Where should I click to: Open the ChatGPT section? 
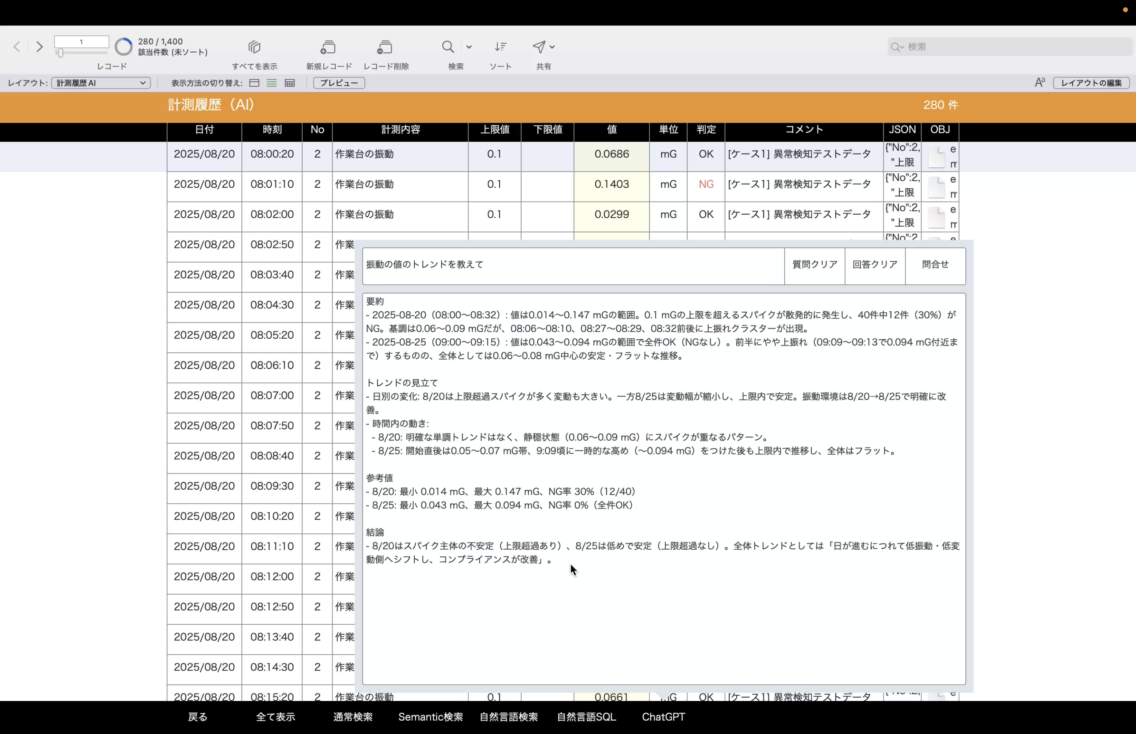click(663, 716)
